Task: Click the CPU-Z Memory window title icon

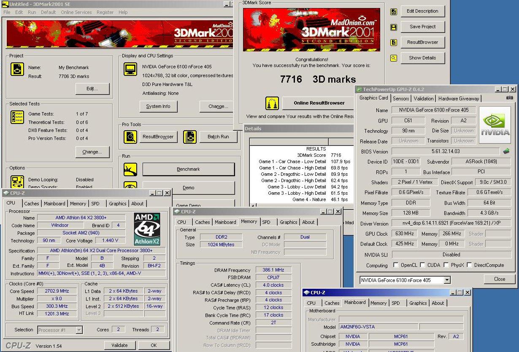Action: coord(177,212)
